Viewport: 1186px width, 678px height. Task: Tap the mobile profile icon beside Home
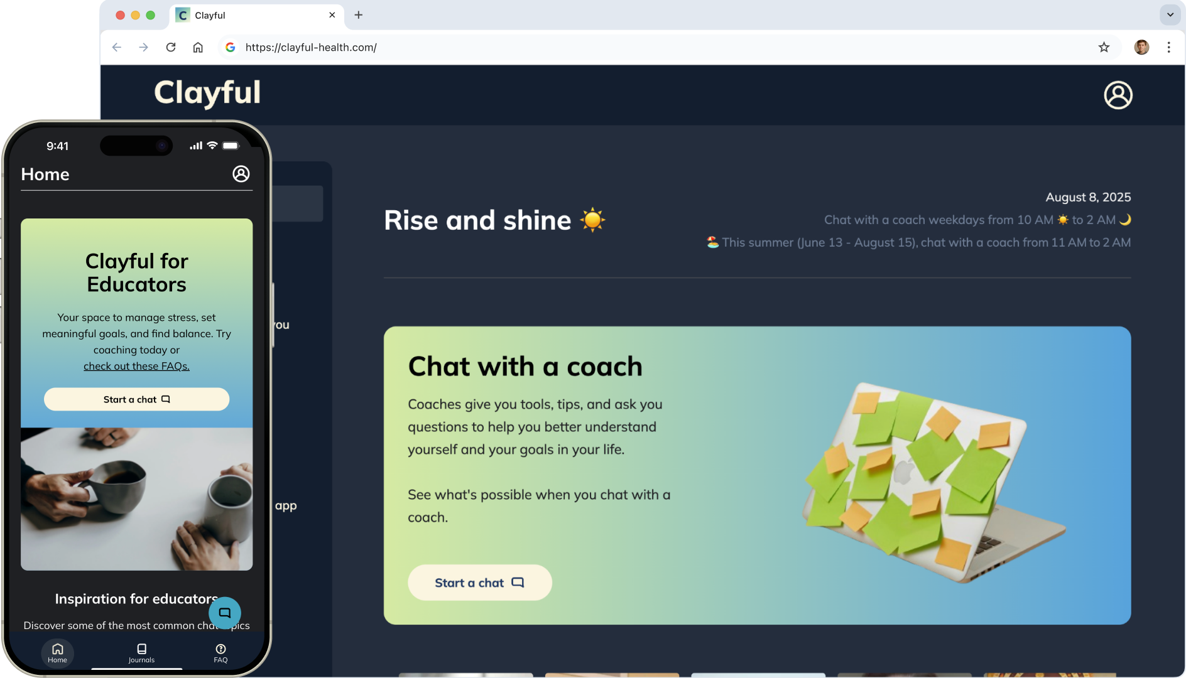click(241, 174)
